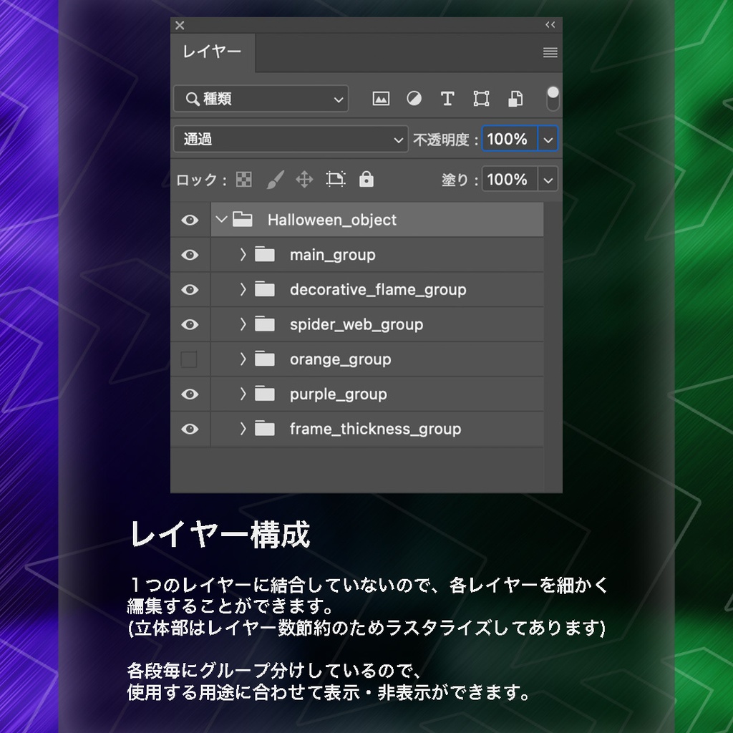733x733 pixels.
Task: Expand the orange_group chevron
Action: [243, 359]
